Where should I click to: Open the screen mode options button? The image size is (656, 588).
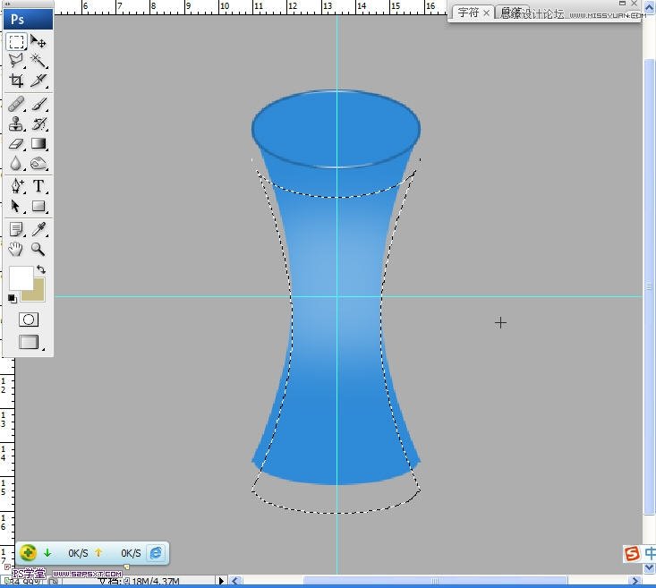pos(29,342)
